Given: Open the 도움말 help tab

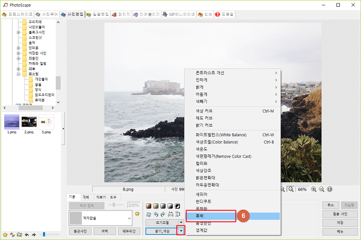Looking at the screenshot, I should pos(224,14).
